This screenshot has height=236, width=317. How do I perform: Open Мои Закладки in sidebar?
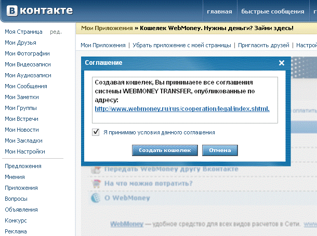[23, 141]
